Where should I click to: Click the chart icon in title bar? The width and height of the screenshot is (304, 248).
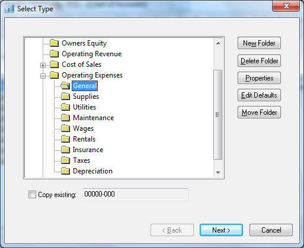[9, 9]
